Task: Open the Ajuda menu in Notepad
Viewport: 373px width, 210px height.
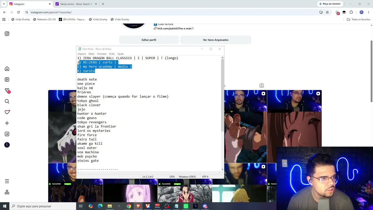Action: tap(120, 54)
